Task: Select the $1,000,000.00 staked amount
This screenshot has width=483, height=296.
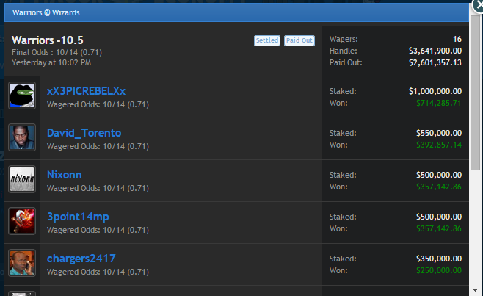Action: pyautogui.click(x=435, y=91)
